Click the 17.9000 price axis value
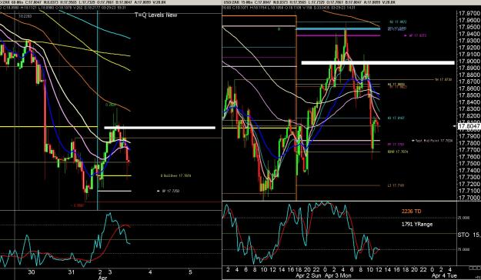 [469, 62]
